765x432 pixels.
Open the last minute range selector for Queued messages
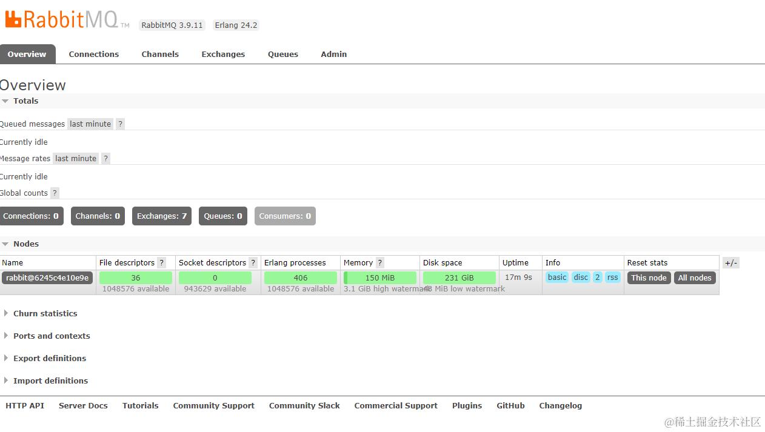pyautogui.click(x=90, y=124)
